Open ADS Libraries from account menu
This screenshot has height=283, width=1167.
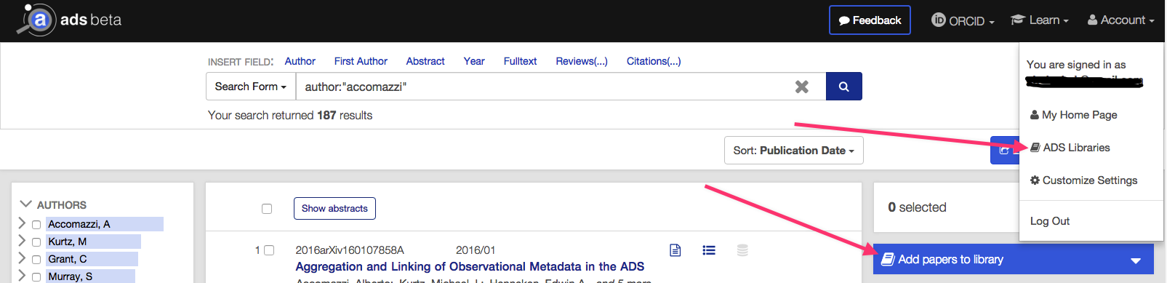[x=1070, y=148]
